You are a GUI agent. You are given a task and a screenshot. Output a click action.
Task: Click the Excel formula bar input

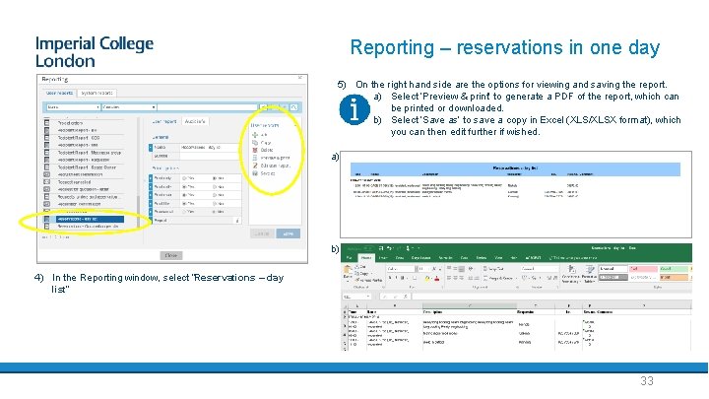tap(551, 297)
